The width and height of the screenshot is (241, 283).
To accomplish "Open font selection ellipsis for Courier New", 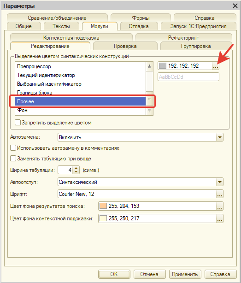I will (220, 194).
